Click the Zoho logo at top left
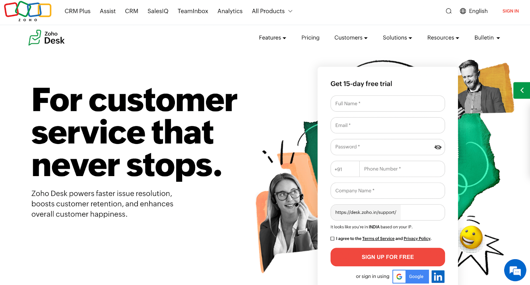Screen dimensions: 530x285 tap(28, 11)
